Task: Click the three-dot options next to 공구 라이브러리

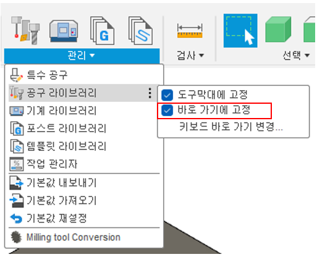Action: tap(150, 93)
